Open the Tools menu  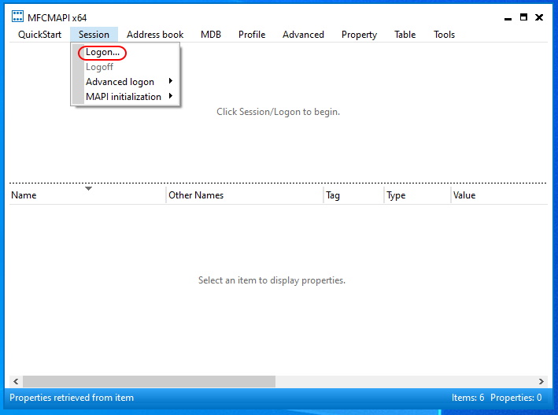pos(444,35)
